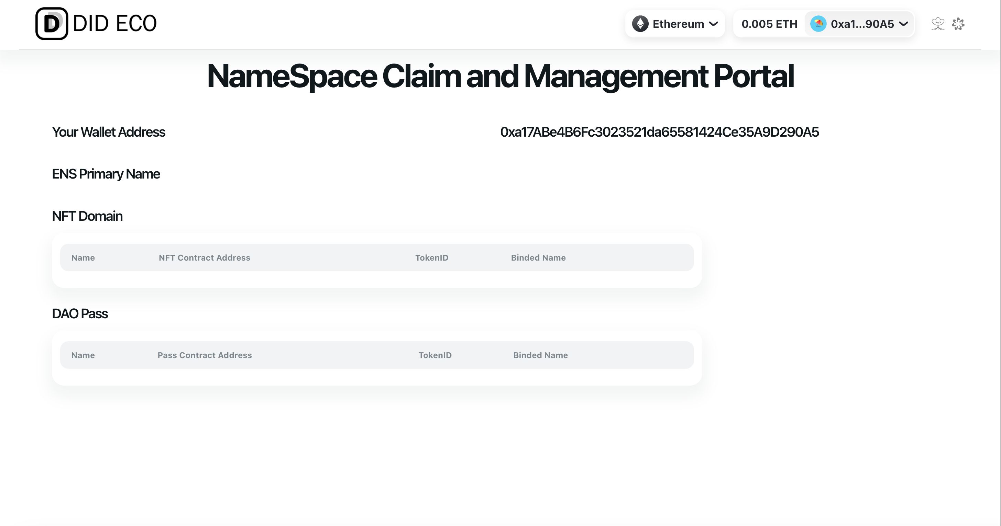Click the full wallet address 0xa17ABe4B6Fc...
The width and height of the screenshot is (1001, 526).
659,133
